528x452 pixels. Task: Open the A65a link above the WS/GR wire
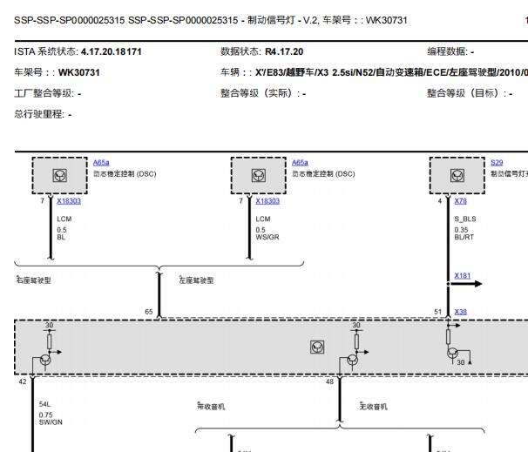pyautogui.click(x=300, y=163)
